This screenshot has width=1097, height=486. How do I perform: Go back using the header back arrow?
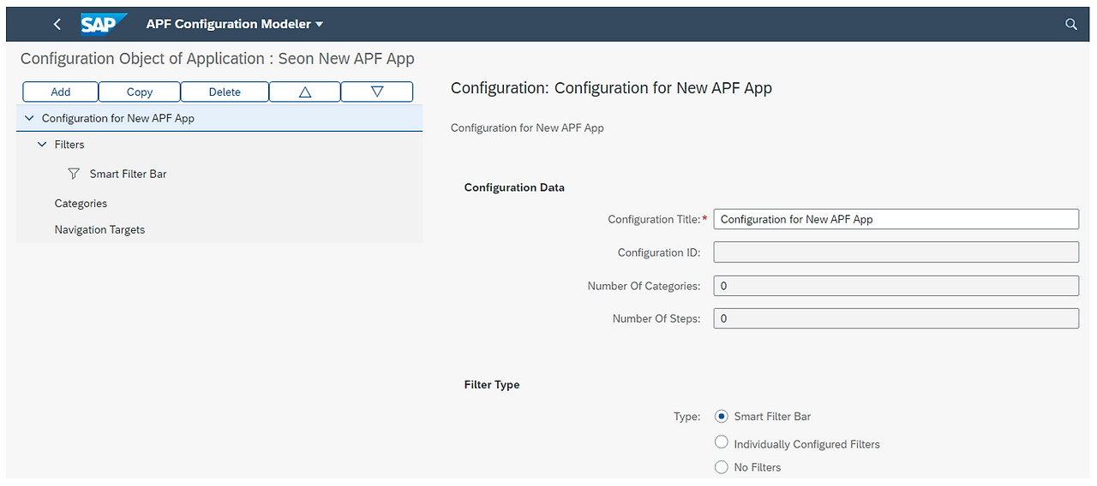coord(57,24)
